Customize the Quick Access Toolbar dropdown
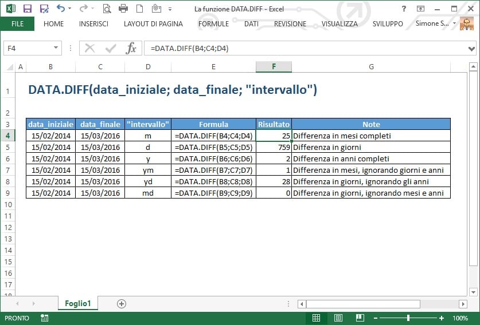480x325 pixels. [170, 9]
